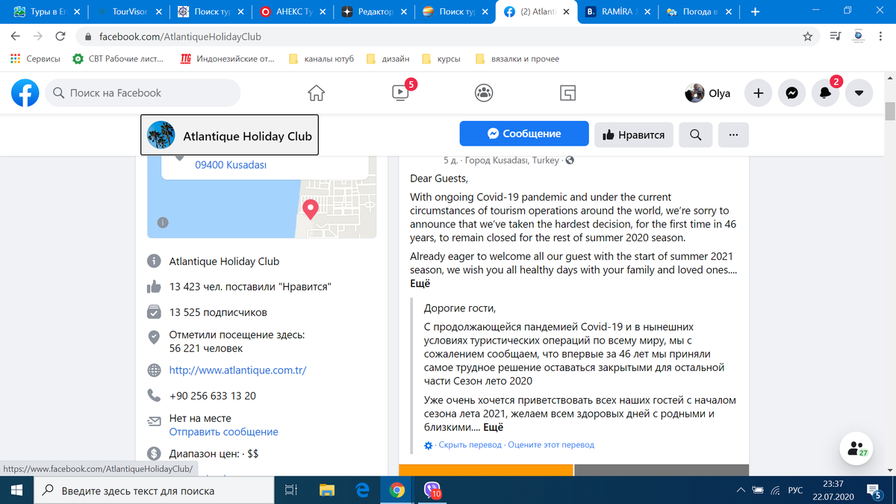Open Task View on taskbar
This screenshot has height=504, width=896.
291,490
